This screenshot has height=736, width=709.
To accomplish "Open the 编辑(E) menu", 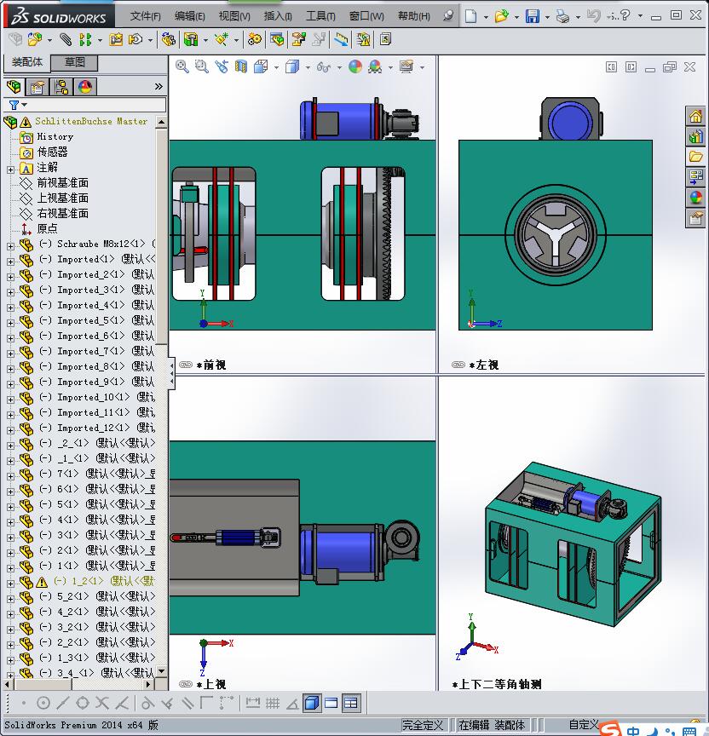I will (190, 16).
